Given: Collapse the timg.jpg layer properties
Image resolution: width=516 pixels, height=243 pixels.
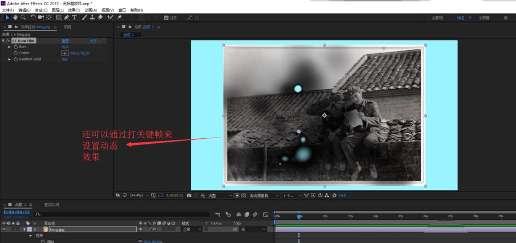Looking at the screenshot, I should 24,229.
